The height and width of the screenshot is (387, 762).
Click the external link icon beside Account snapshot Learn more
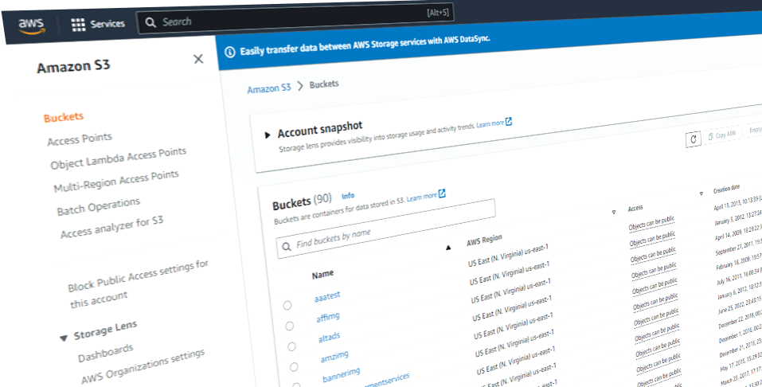pos(509,122)
